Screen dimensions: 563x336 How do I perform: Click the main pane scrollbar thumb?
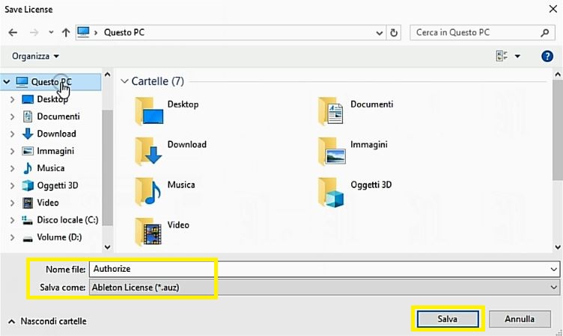[x=557, y=131]
